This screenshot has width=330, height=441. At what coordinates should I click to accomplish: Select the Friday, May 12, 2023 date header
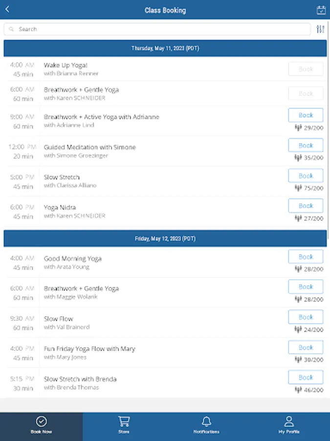click(x=165, y=239)
